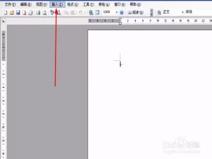Click the first-line indent marker on ruler
Image resolution: width=212 pixels, height=159 pixels.
[x=120, y=19]
